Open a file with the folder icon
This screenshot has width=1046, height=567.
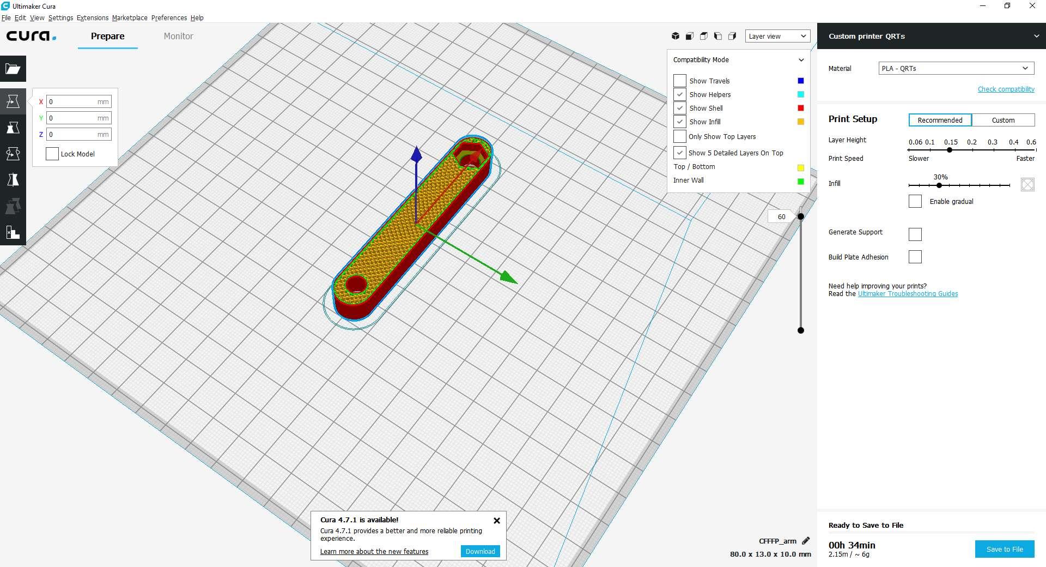pyautogui.click(x=13, y=69)
